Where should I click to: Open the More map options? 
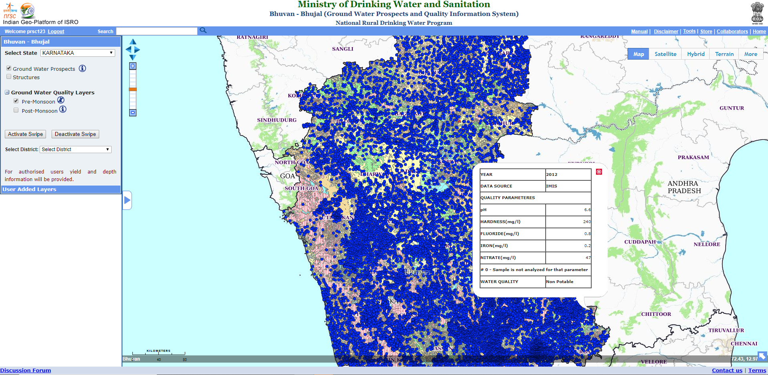pos(751,54)
